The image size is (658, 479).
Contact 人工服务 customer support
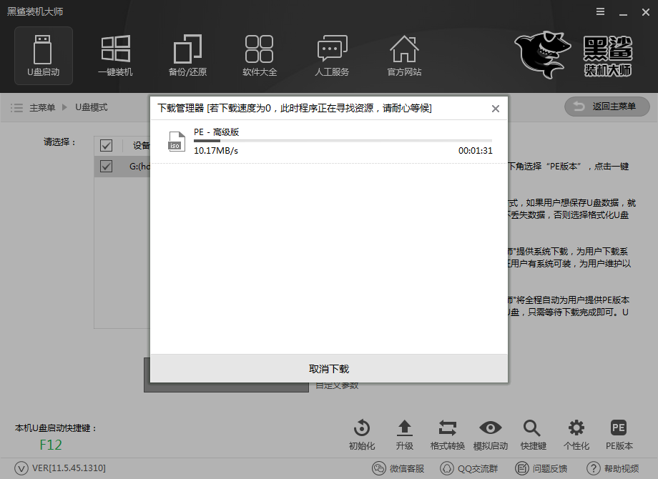tap(331, 55)
